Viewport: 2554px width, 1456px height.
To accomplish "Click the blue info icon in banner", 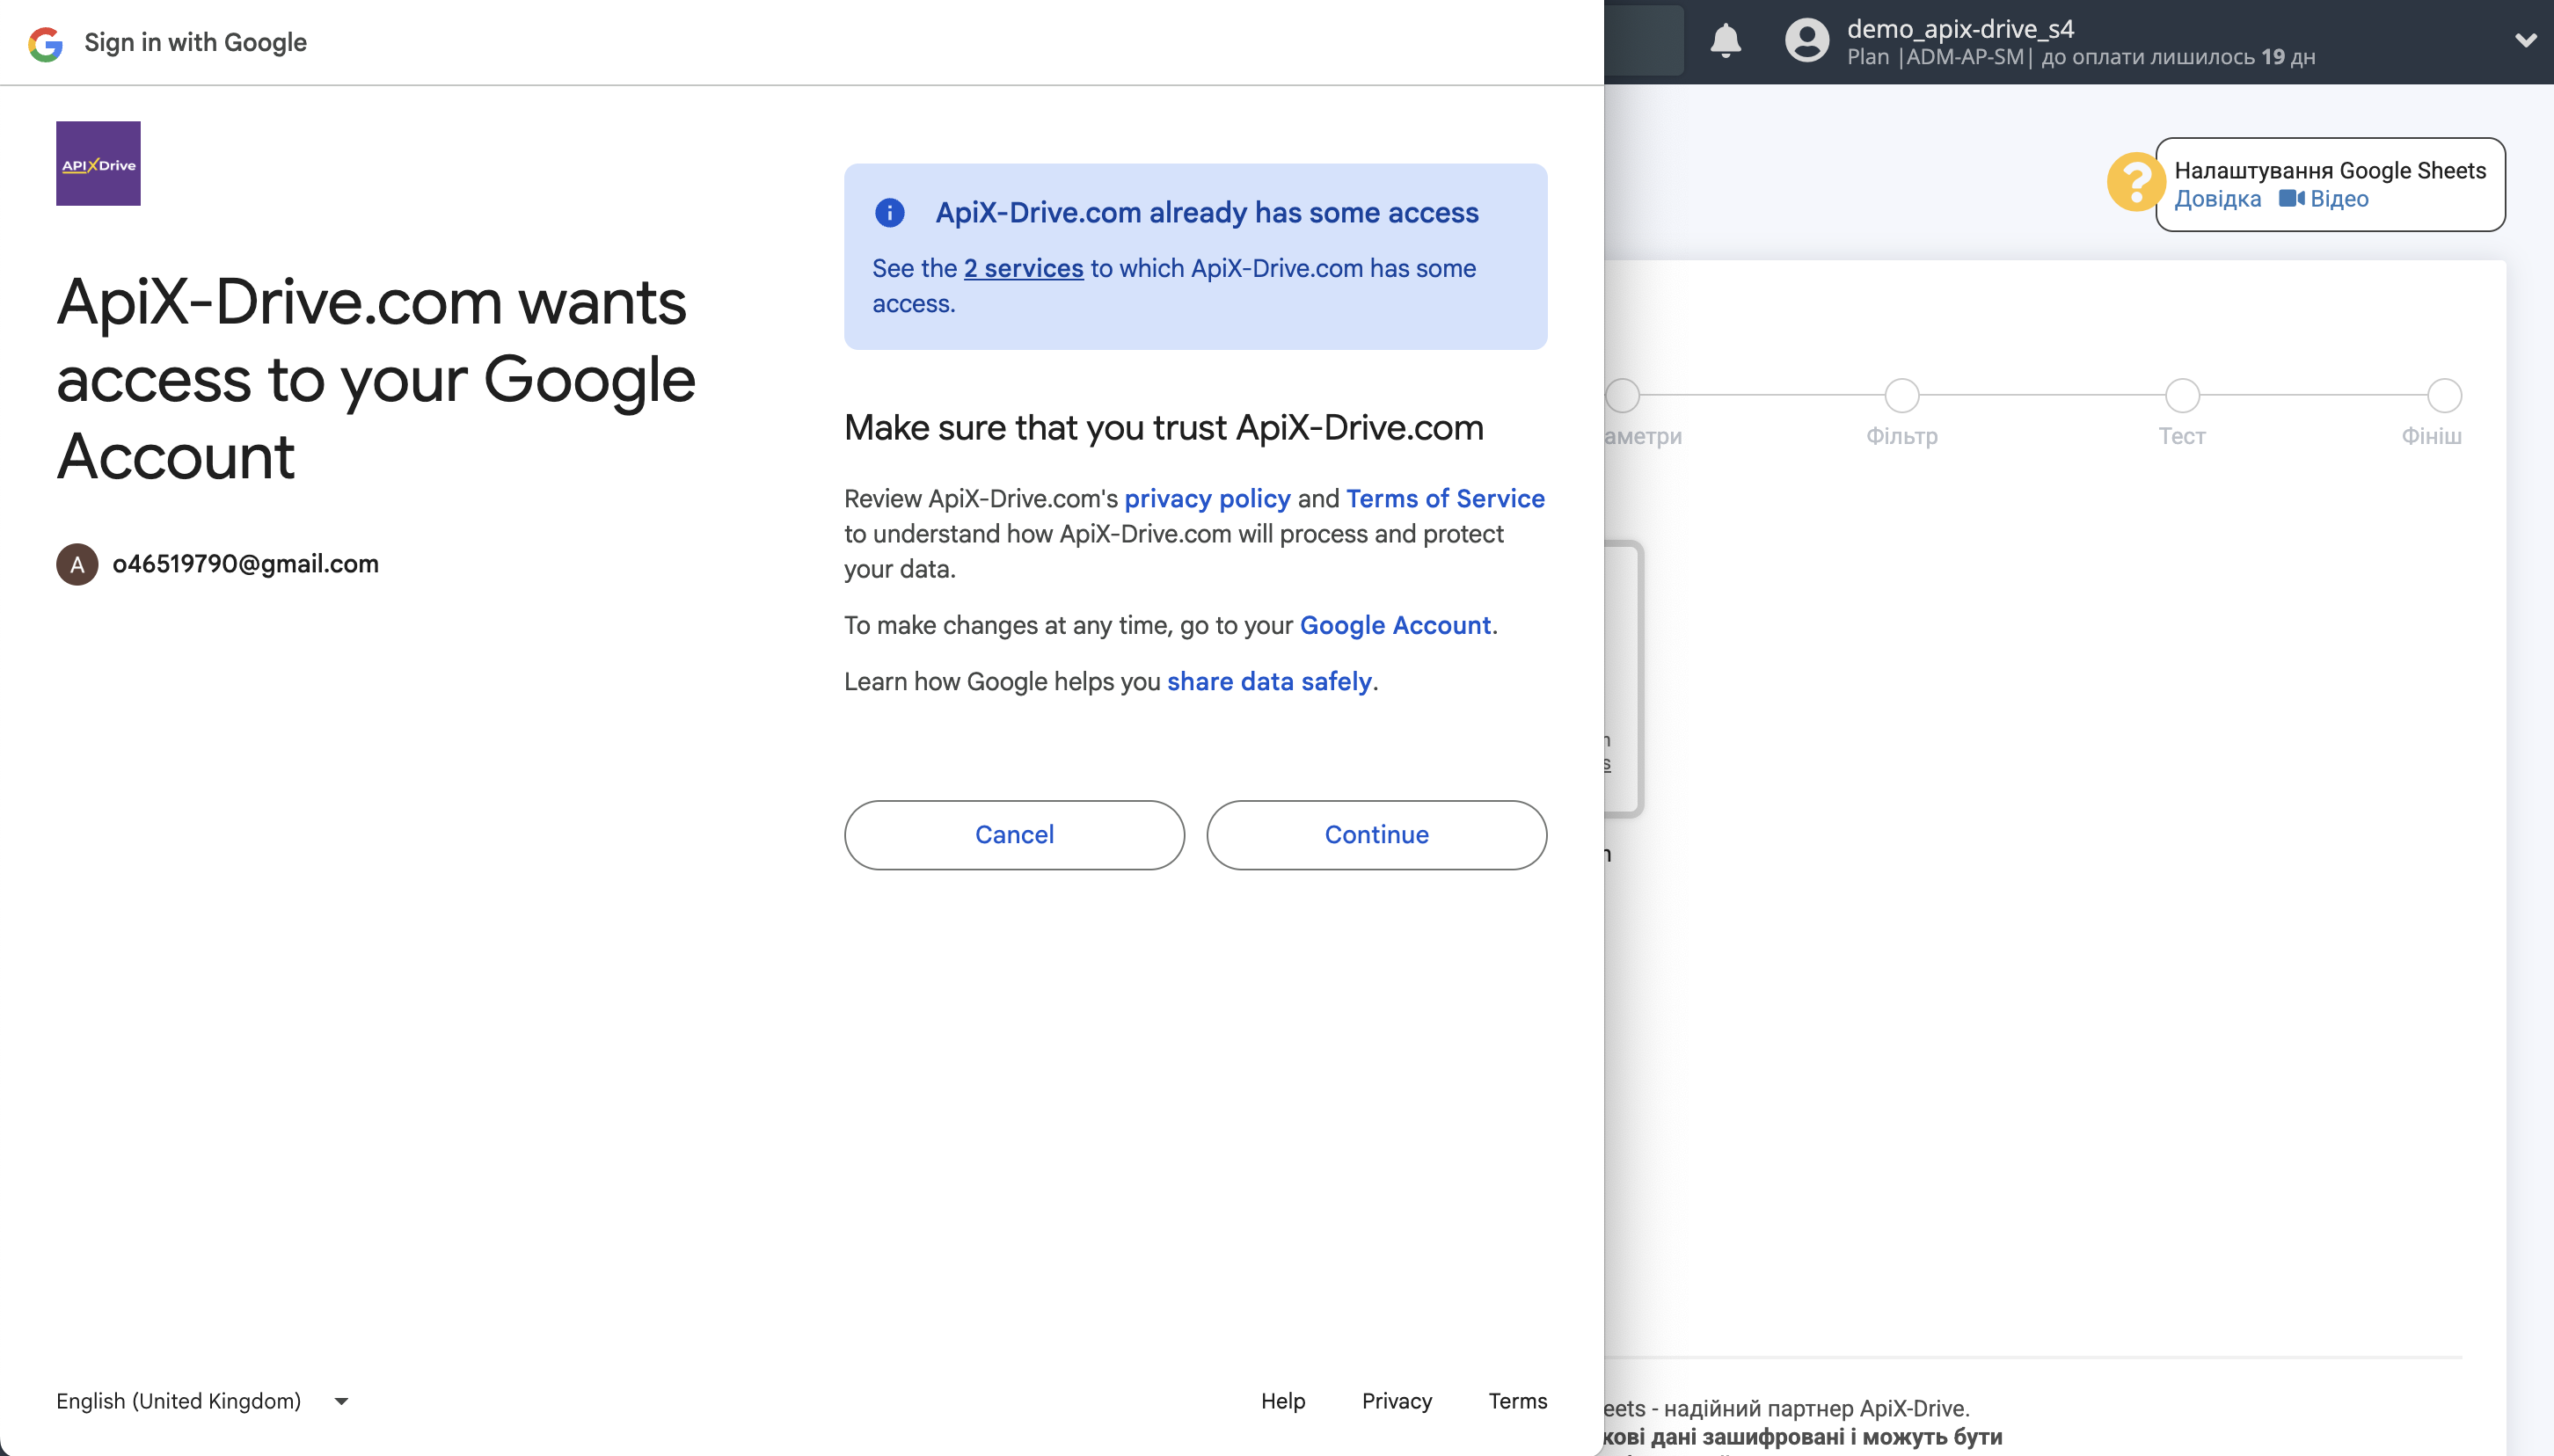I will [889, 212].
